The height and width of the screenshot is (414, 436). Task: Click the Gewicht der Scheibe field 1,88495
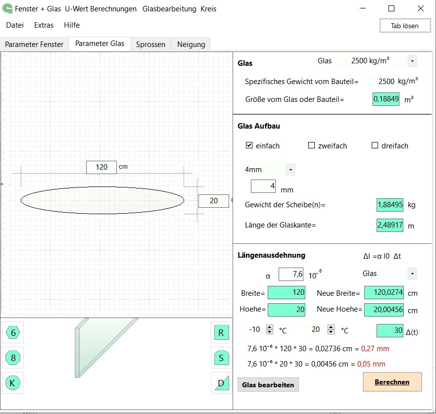[x=390, y=205]
